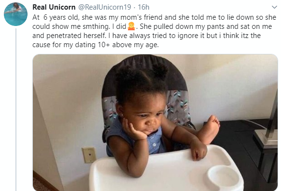Click the wall outlet shown in the photo

(x=89, y=155)
